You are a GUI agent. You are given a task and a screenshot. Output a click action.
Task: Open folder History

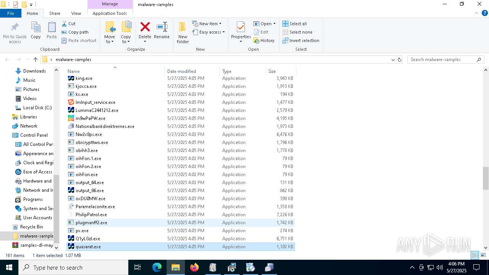(264, 40)
